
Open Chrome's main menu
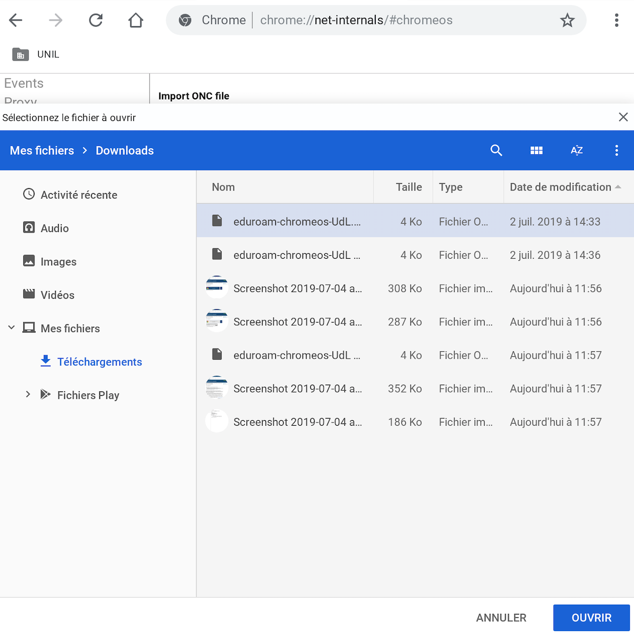pos(616,21)
